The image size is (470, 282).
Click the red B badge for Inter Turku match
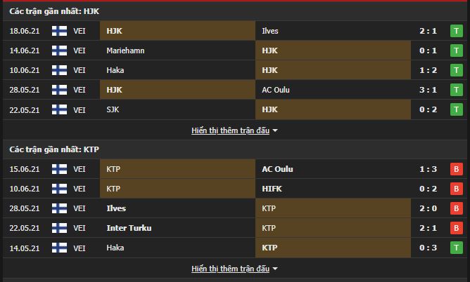[x=457, y=228]
